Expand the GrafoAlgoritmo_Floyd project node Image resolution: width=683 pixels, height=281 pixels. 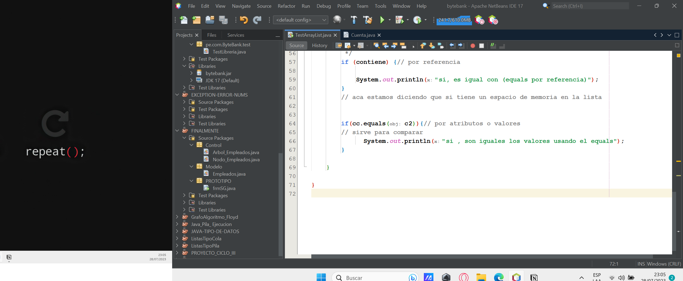click(x=177, y=217)
